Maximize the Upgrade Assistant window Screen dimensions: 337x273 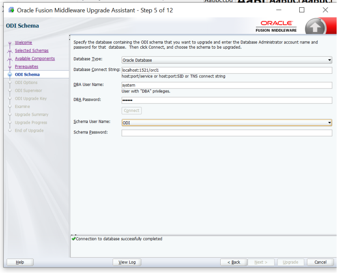pyautogui.click(x=302, y=10)
